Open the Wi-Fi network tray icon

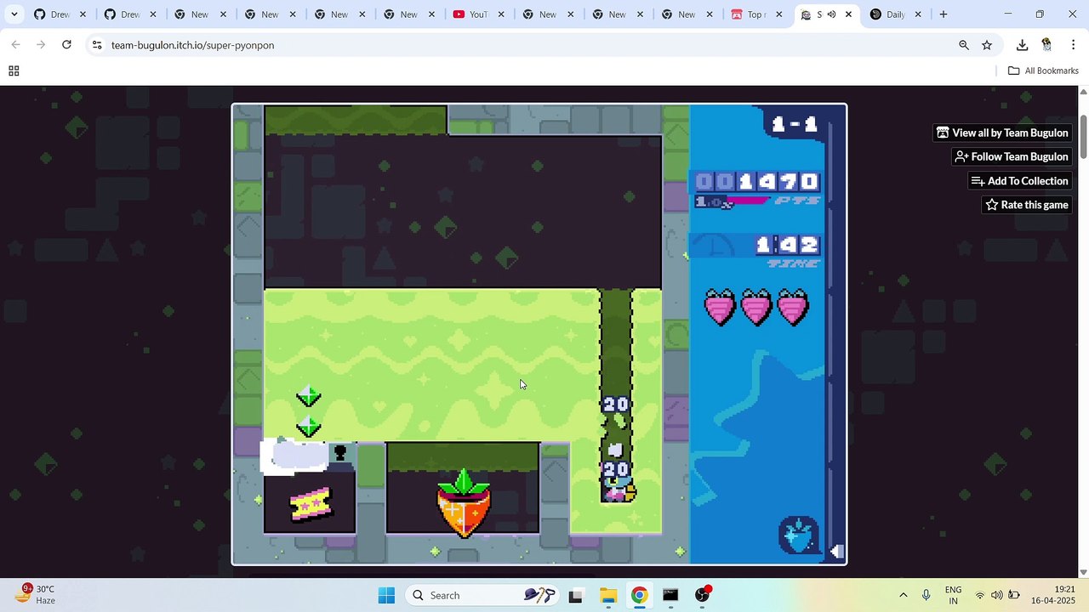click(x=980, y=595)
